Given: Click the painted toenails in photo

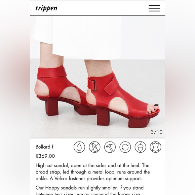Looking at the screenshot, I should 153,109.
